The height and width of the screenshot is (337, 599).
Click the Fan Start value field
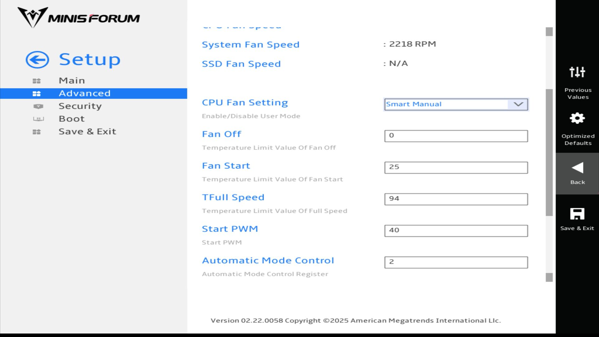[456, 167]
